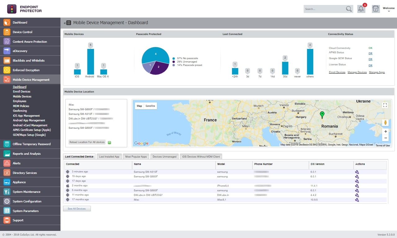Image resolution: width=397 pixels, height=238 pixels.
Task: Expand the Reports and Analysis section
Action: pos(26,154)
